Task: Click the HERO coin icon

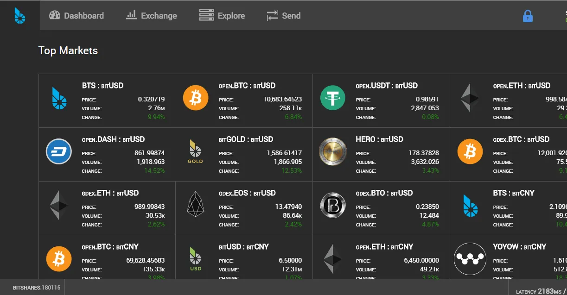Action: (x=333, y=151)
